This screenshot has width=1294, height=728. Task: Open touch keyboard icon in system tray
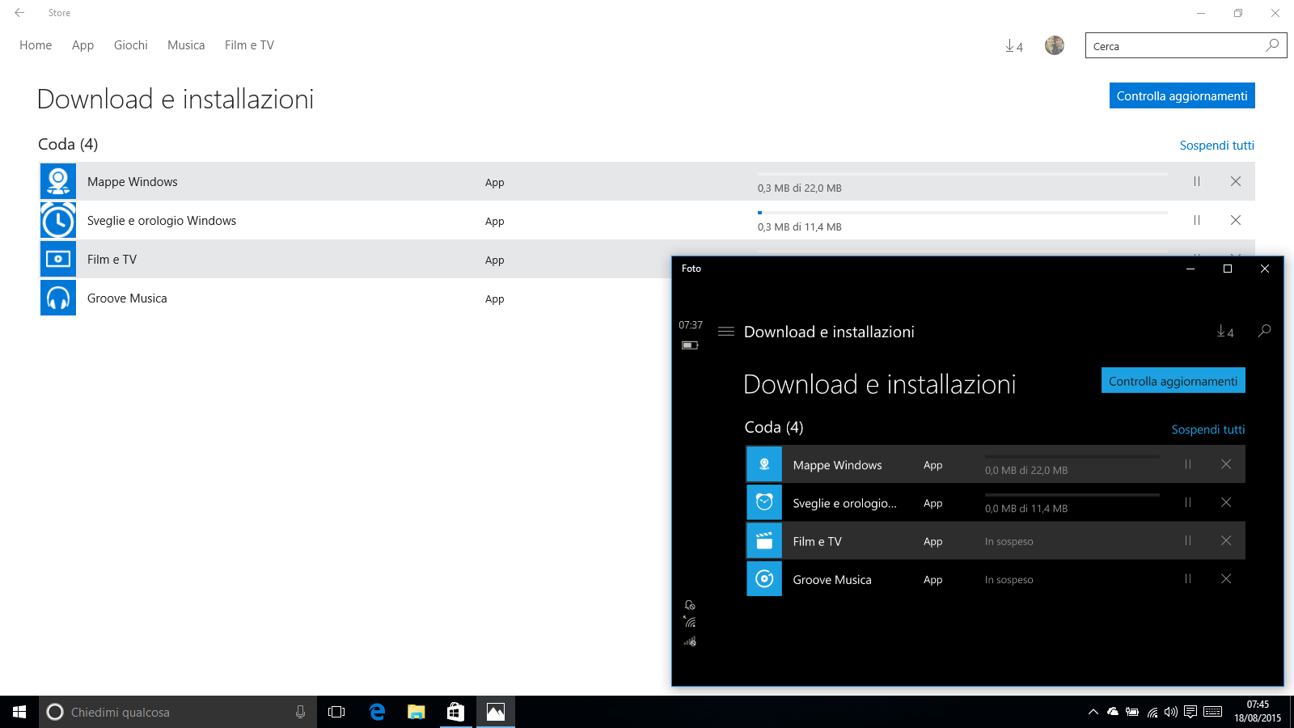pyautogui.click(x=1212, y=712)
